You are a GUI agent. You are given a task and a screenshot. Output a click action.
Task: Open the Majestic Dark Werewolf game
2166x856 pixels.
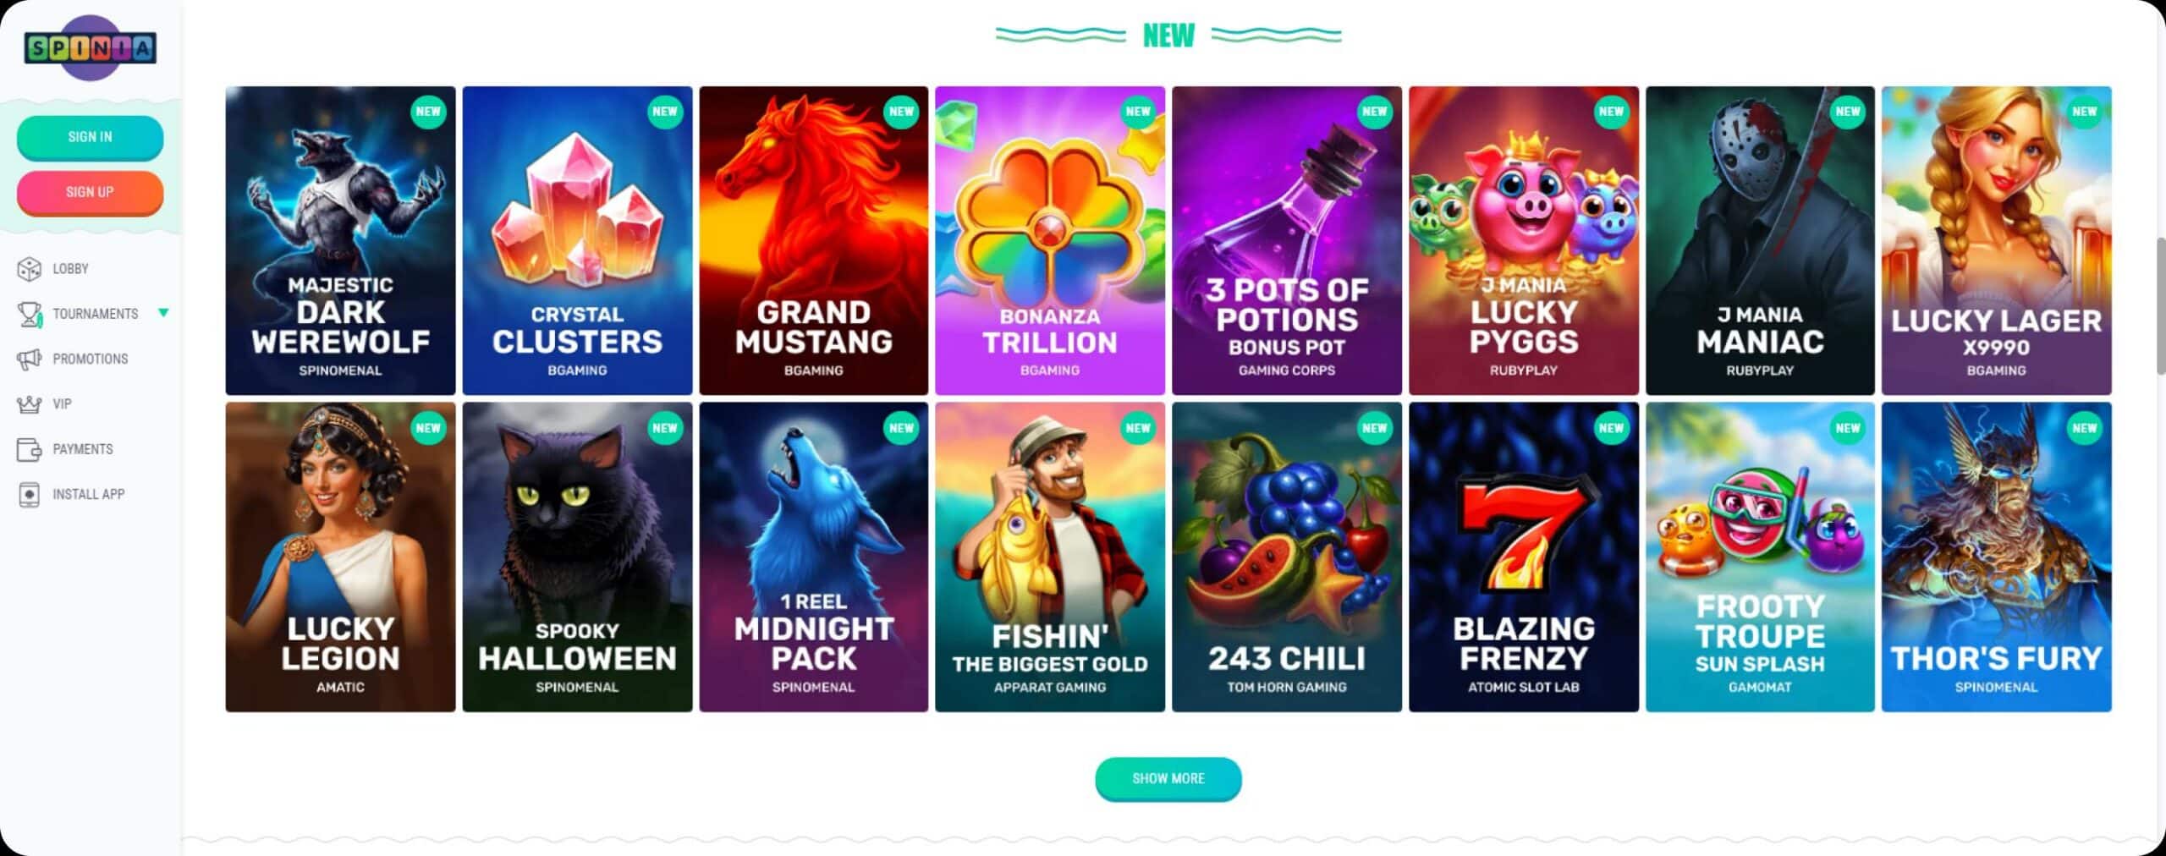[x=340, y=241]
